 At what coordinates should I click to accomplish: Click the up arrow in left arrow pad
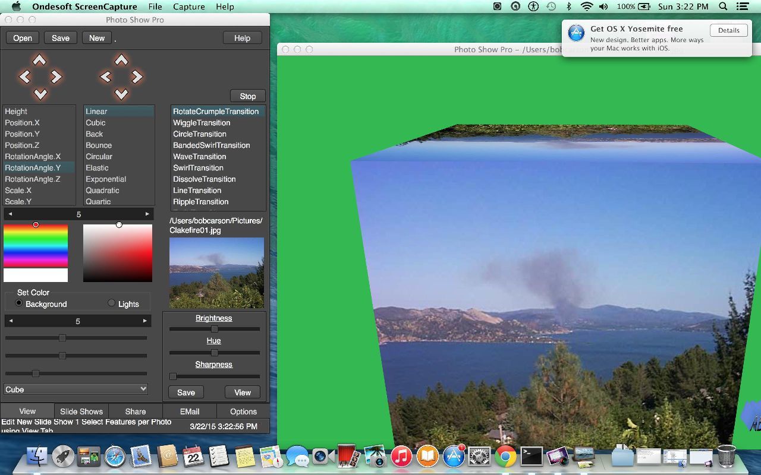pos(39,60)
